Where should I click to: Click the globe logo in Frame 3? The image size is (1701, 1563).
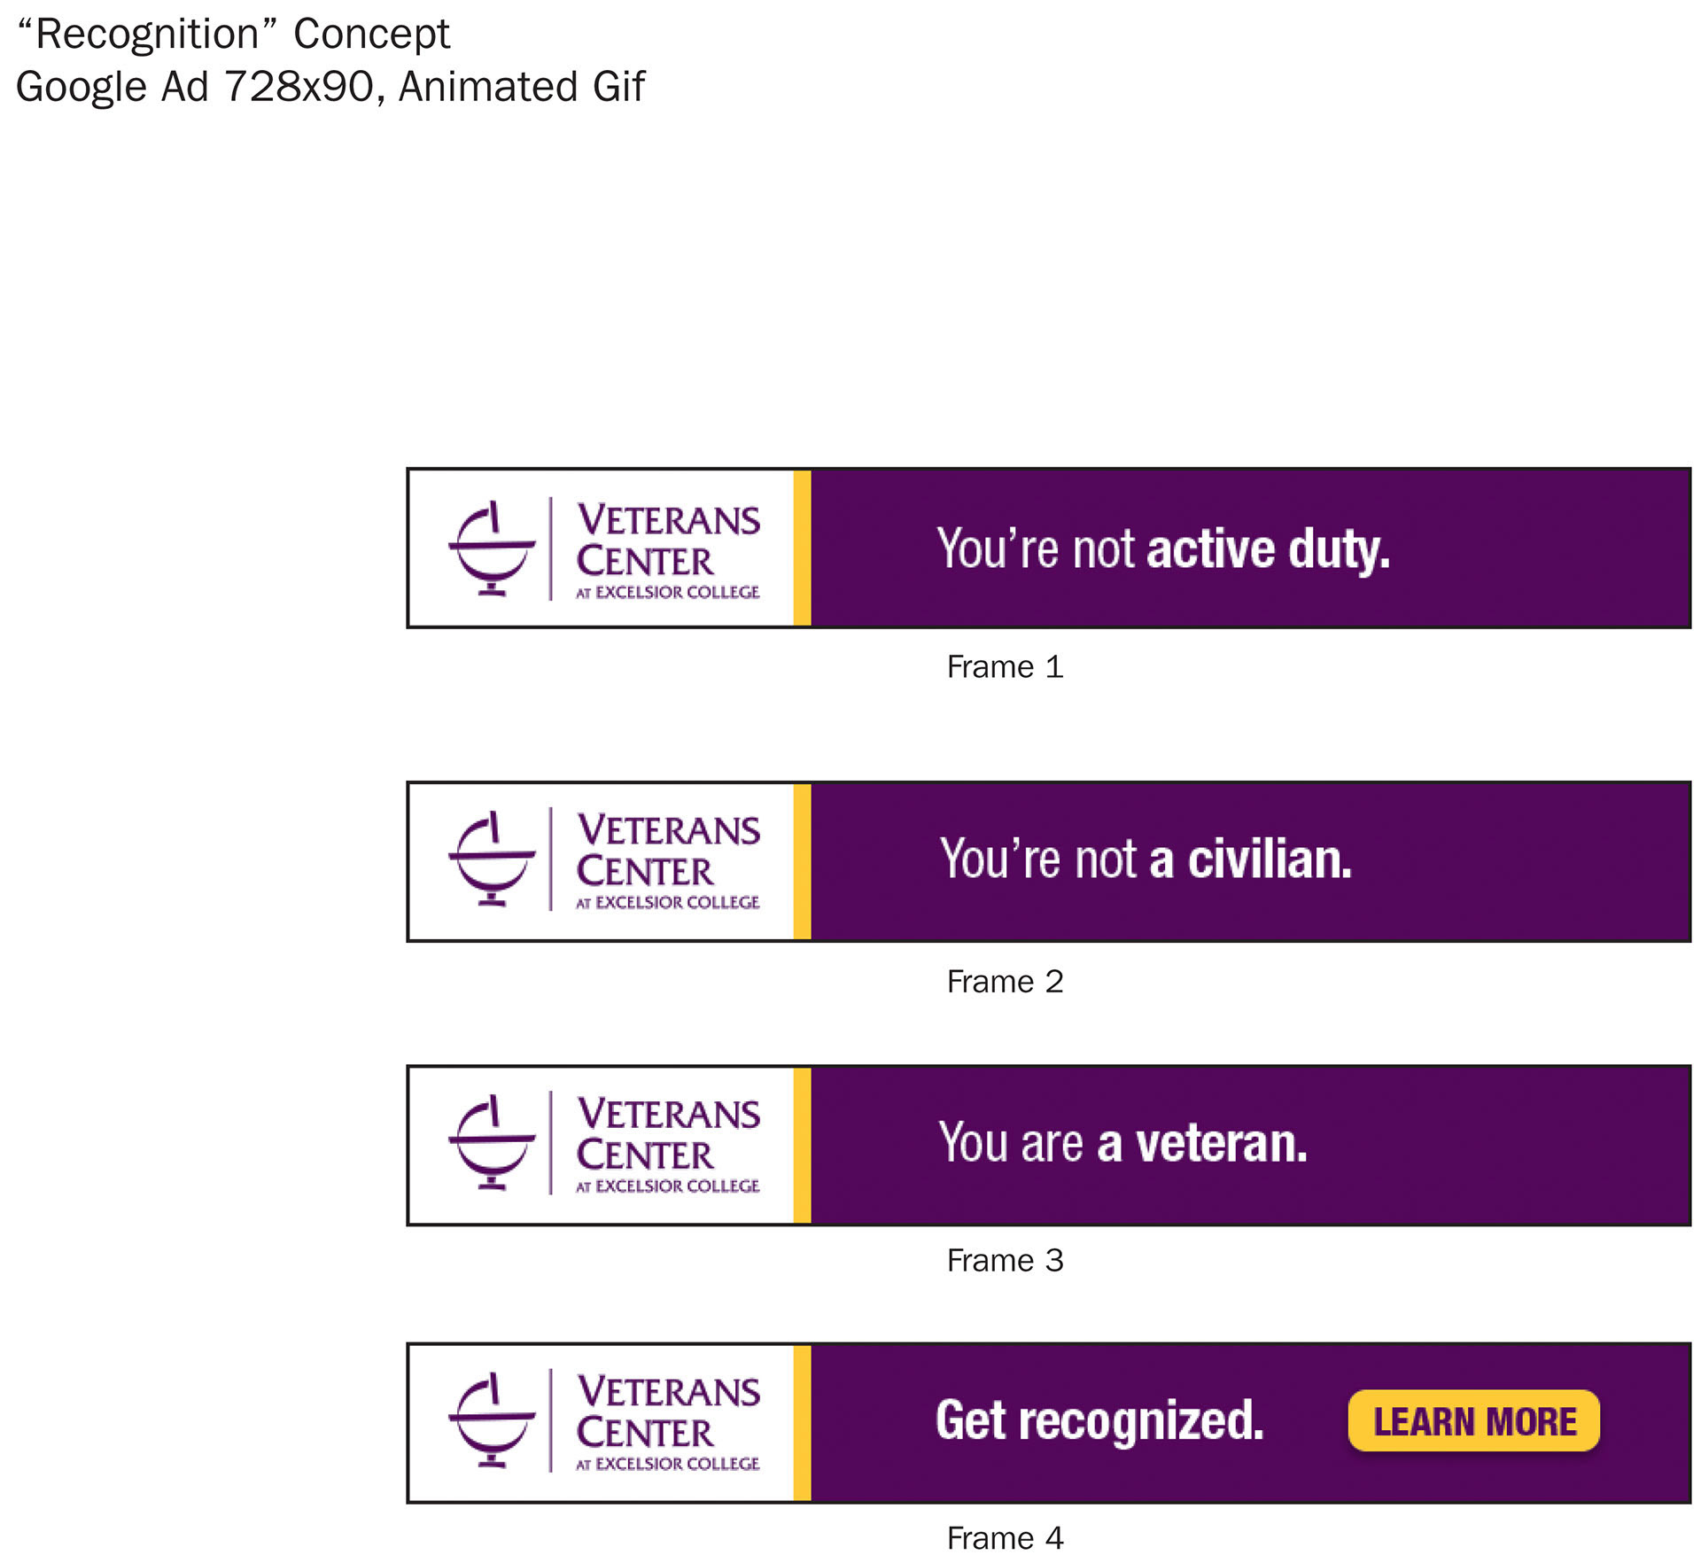point(492,1142)
